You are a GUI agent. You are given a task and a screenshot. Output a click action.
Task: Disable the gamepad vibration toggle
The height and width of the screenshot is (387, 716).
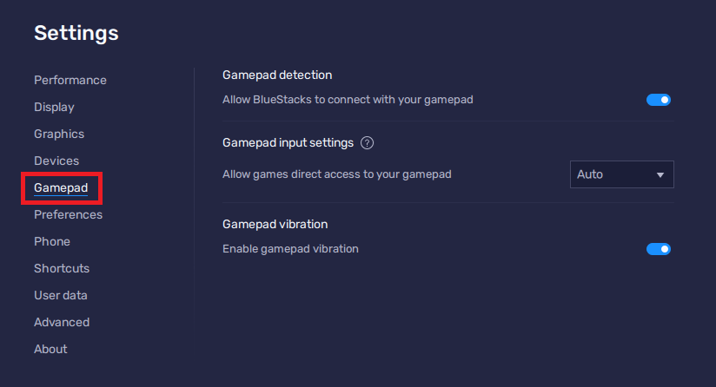pos(659,249)
